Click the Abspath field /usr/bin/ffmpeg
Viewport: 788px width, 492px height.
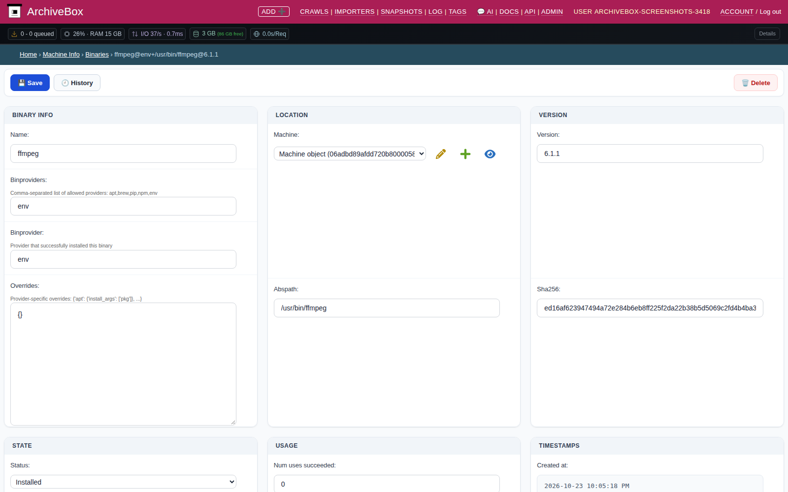click(x=387, y=308)
